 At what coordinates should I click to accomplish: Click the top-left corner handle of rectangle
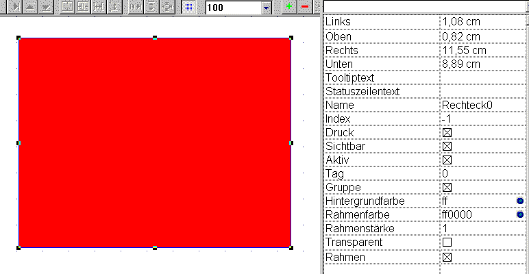19,38
